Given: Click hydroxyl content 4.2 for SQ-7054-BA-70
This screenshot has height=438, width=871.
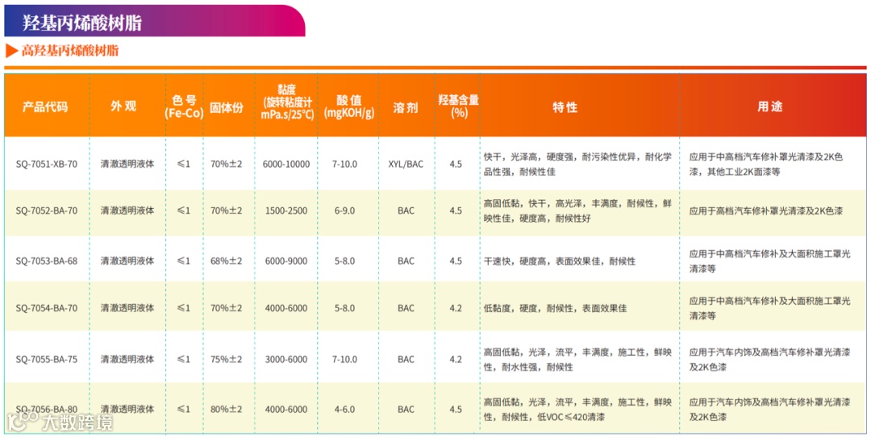Looking at the screenshot, I should click(x=456, y=308).
